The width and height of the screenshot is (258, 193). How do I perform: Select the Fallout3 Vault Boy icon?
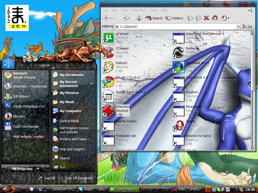coord(108,67)
